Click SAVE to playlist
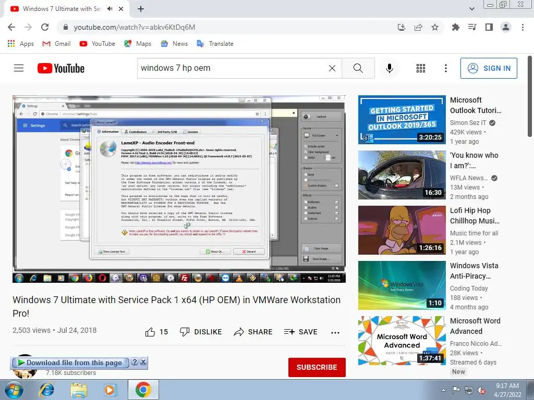Image resolution: width=534 pixels, height=400 pixels. coord(301,332)
